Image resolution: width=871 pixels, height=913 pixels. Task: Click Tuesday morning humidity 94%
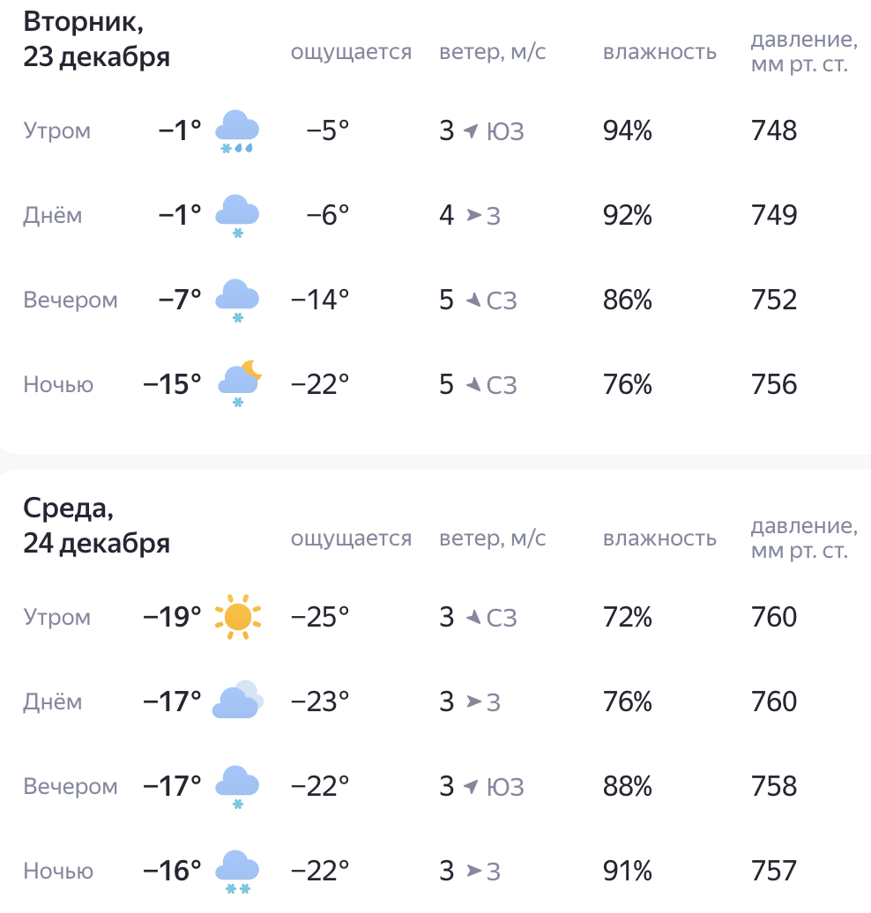[x=628, y=131]
